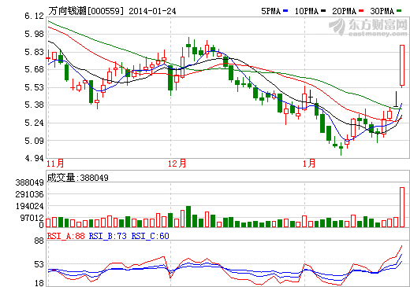Click the 成交量:388049 volume heading
The image size is (410, 287).
(78, 178)
